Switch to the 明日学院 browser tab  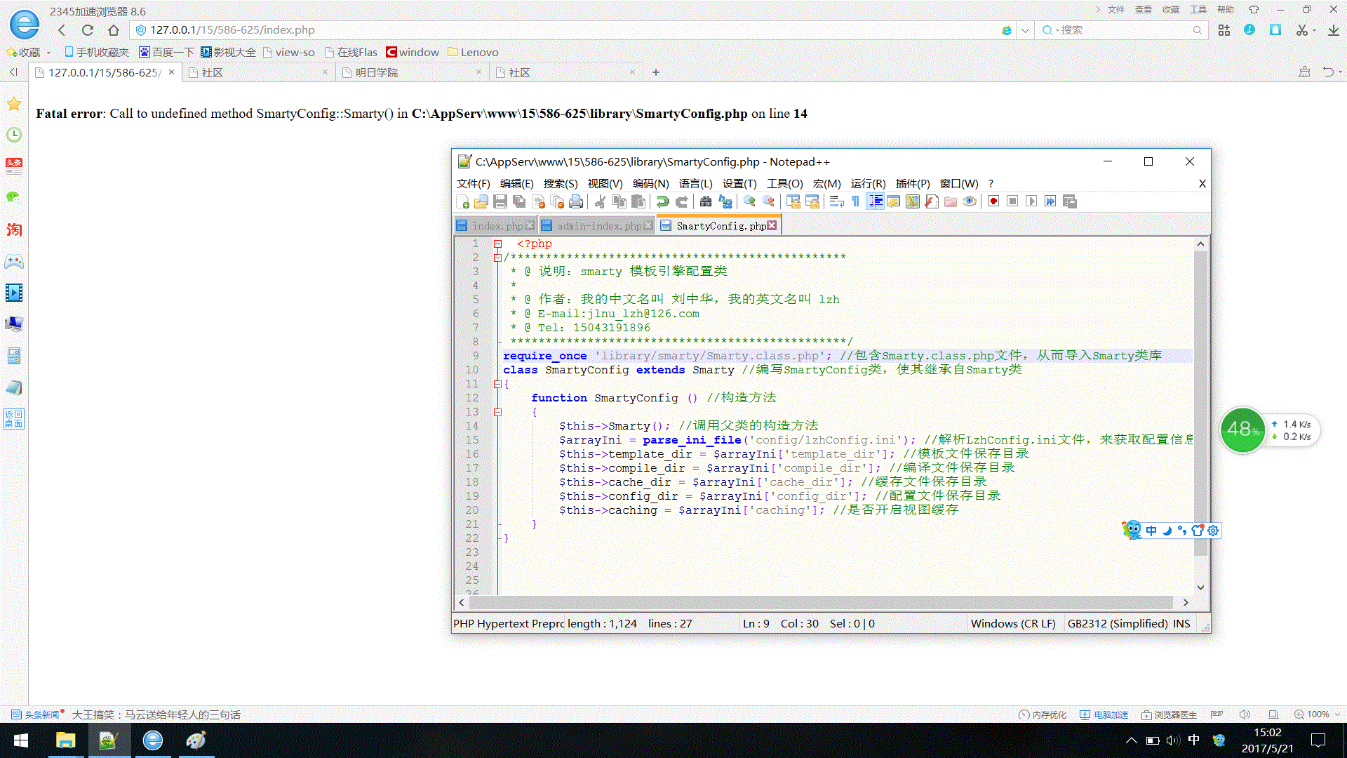413,72
